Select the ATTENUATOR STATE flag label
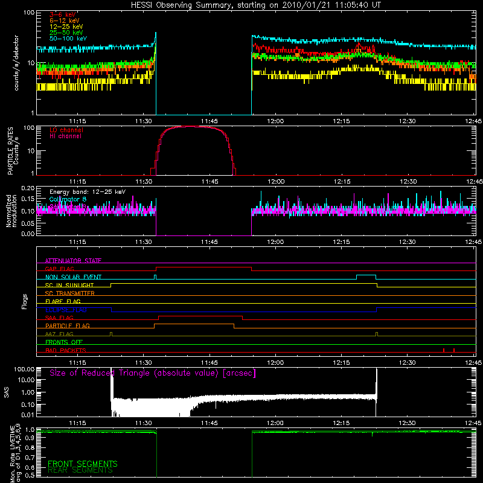This screenshot has height=483, width=483. point(73,261)
